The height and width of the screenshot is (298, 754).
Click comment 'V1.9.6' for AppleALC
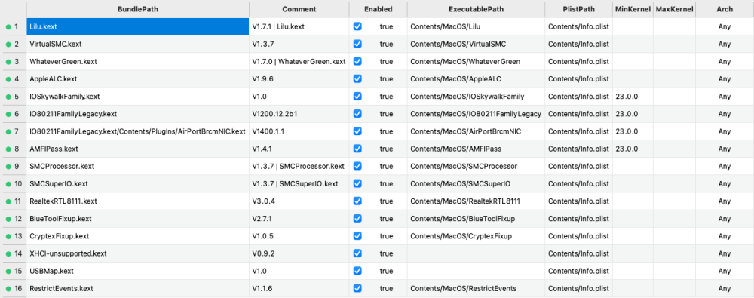click(263, 79)
